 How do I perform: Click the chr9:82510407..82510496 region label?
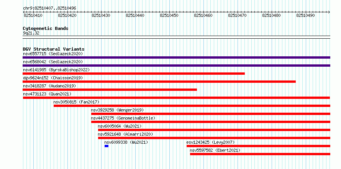click(x=49, y=8)
